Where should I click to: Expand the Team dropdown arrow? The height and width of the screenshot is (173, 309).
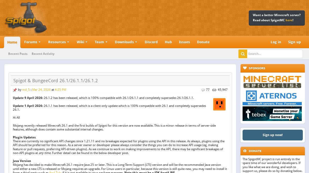pyautogui.click(x=106, y=42)
